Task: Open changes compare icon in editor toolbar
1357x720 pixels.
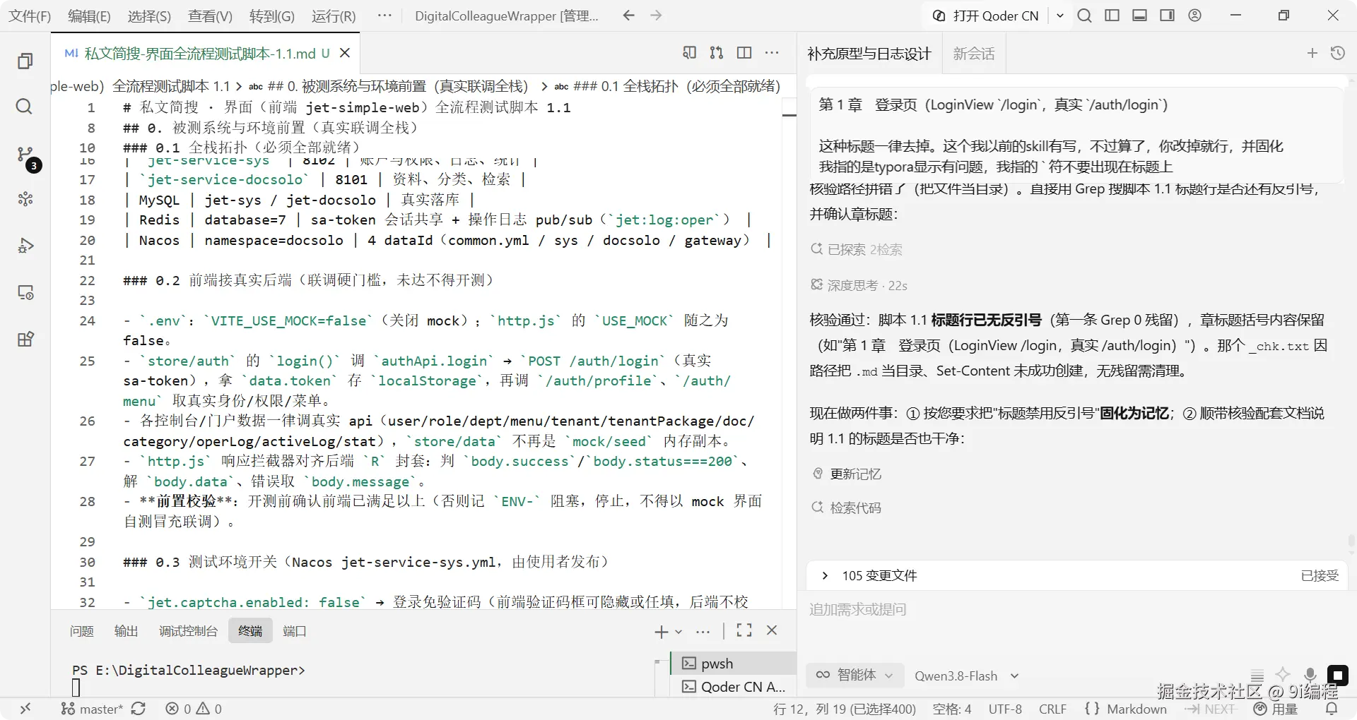Action: [x=717, y=53]
